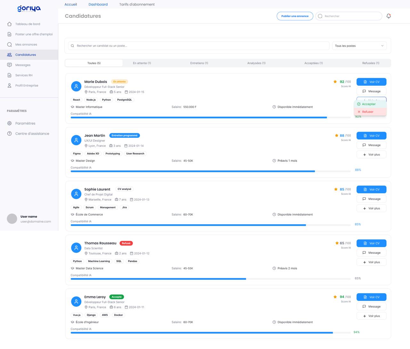This screenshot has width=410, height=349.
Task: Click the Messages chat icon in sidebar
Action: tap(9, 65)
